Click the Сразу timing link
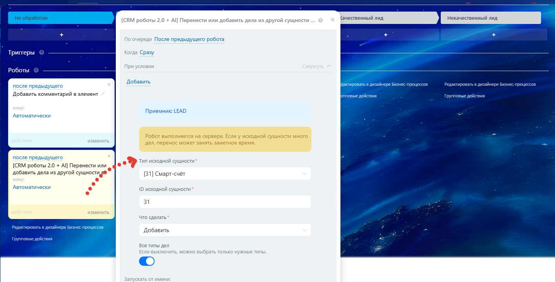Screen dimensions: 555x282 pyautogui.click(x=147, y=53)
